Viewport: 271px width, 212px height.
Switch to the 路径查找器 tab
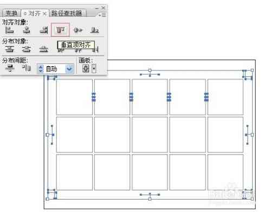[x=67, y=13]
